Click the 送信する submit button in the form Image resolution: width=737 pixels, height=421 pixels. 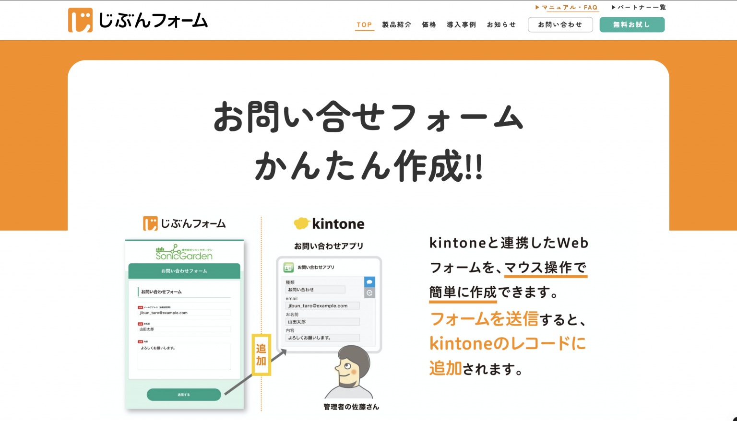coord(184,394)
